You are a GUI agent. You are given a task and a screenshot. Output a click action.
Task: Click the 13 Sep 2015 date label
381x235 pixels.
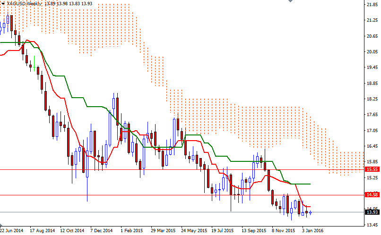pos(254,230)
